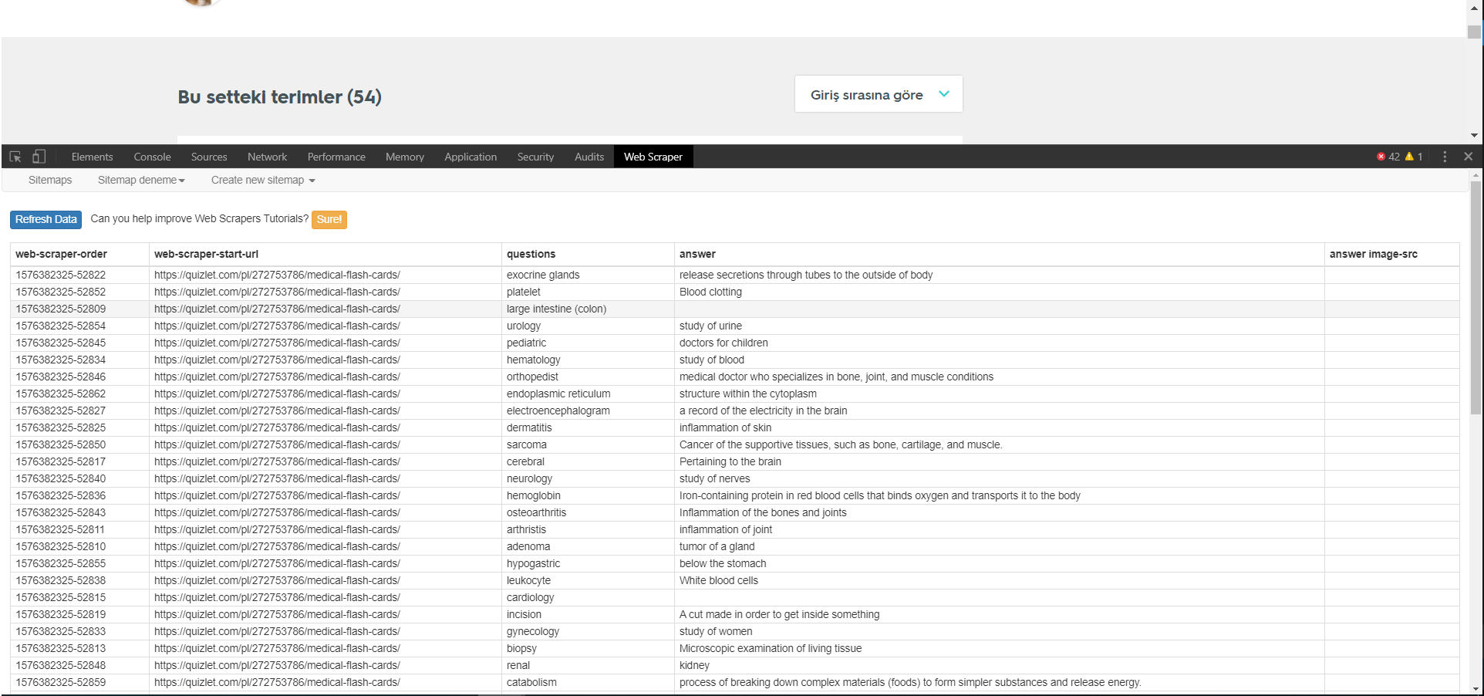The image size is (1484, 696).
Task: Click the yellow warning count indicator
Action: pos(1414,157)
